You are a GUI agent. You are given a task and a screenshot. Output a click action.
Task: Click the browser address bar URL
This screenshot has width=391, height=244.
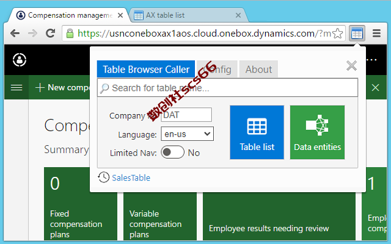(204, 33)
